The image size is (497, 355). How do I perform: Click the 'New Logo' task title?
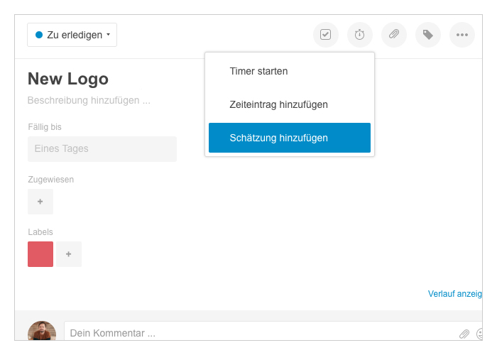tap(68, 79)
